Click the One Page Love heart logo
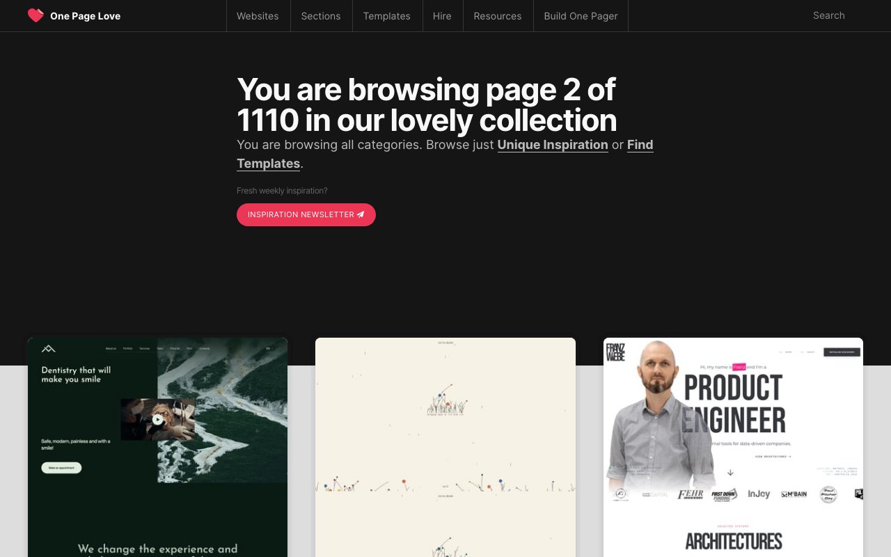The image size is (891, 557). click(x=36, y=15)
